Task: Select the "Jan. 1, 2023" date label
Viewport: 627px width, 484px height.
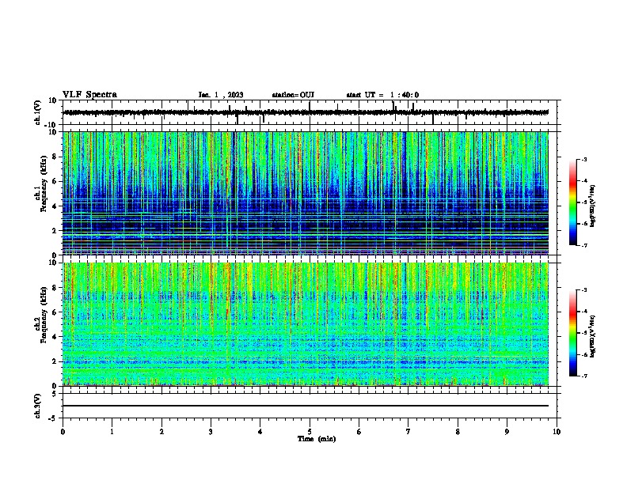Action: (x=221, y=95)
